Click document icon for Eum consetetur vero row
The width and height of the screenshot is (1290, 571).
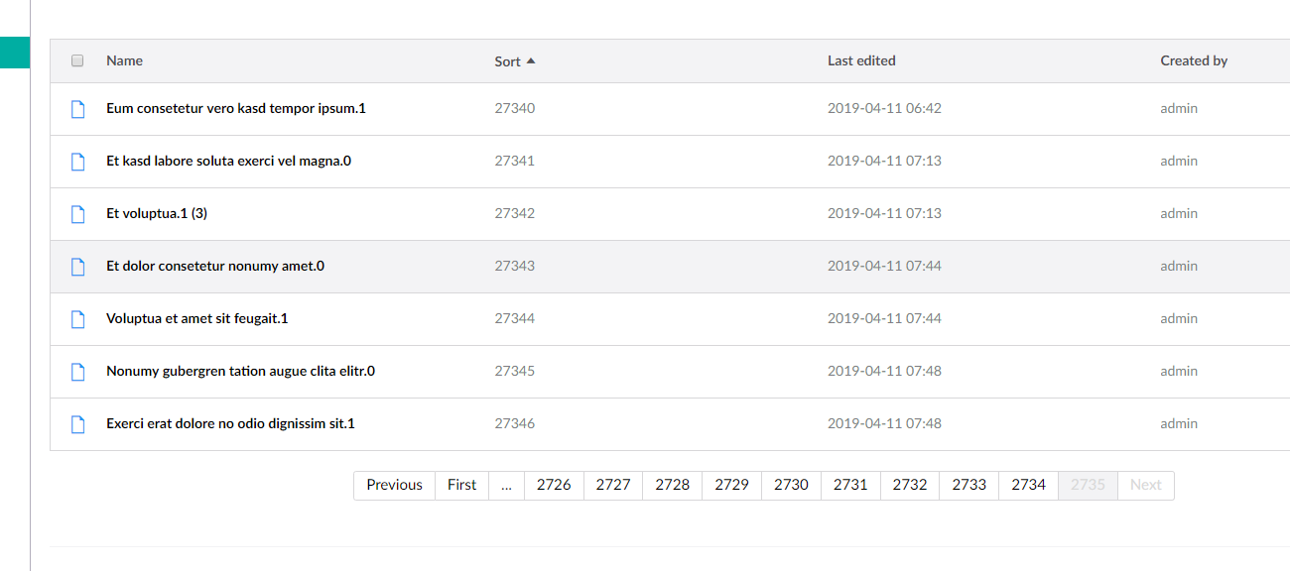tap(78, 109)
